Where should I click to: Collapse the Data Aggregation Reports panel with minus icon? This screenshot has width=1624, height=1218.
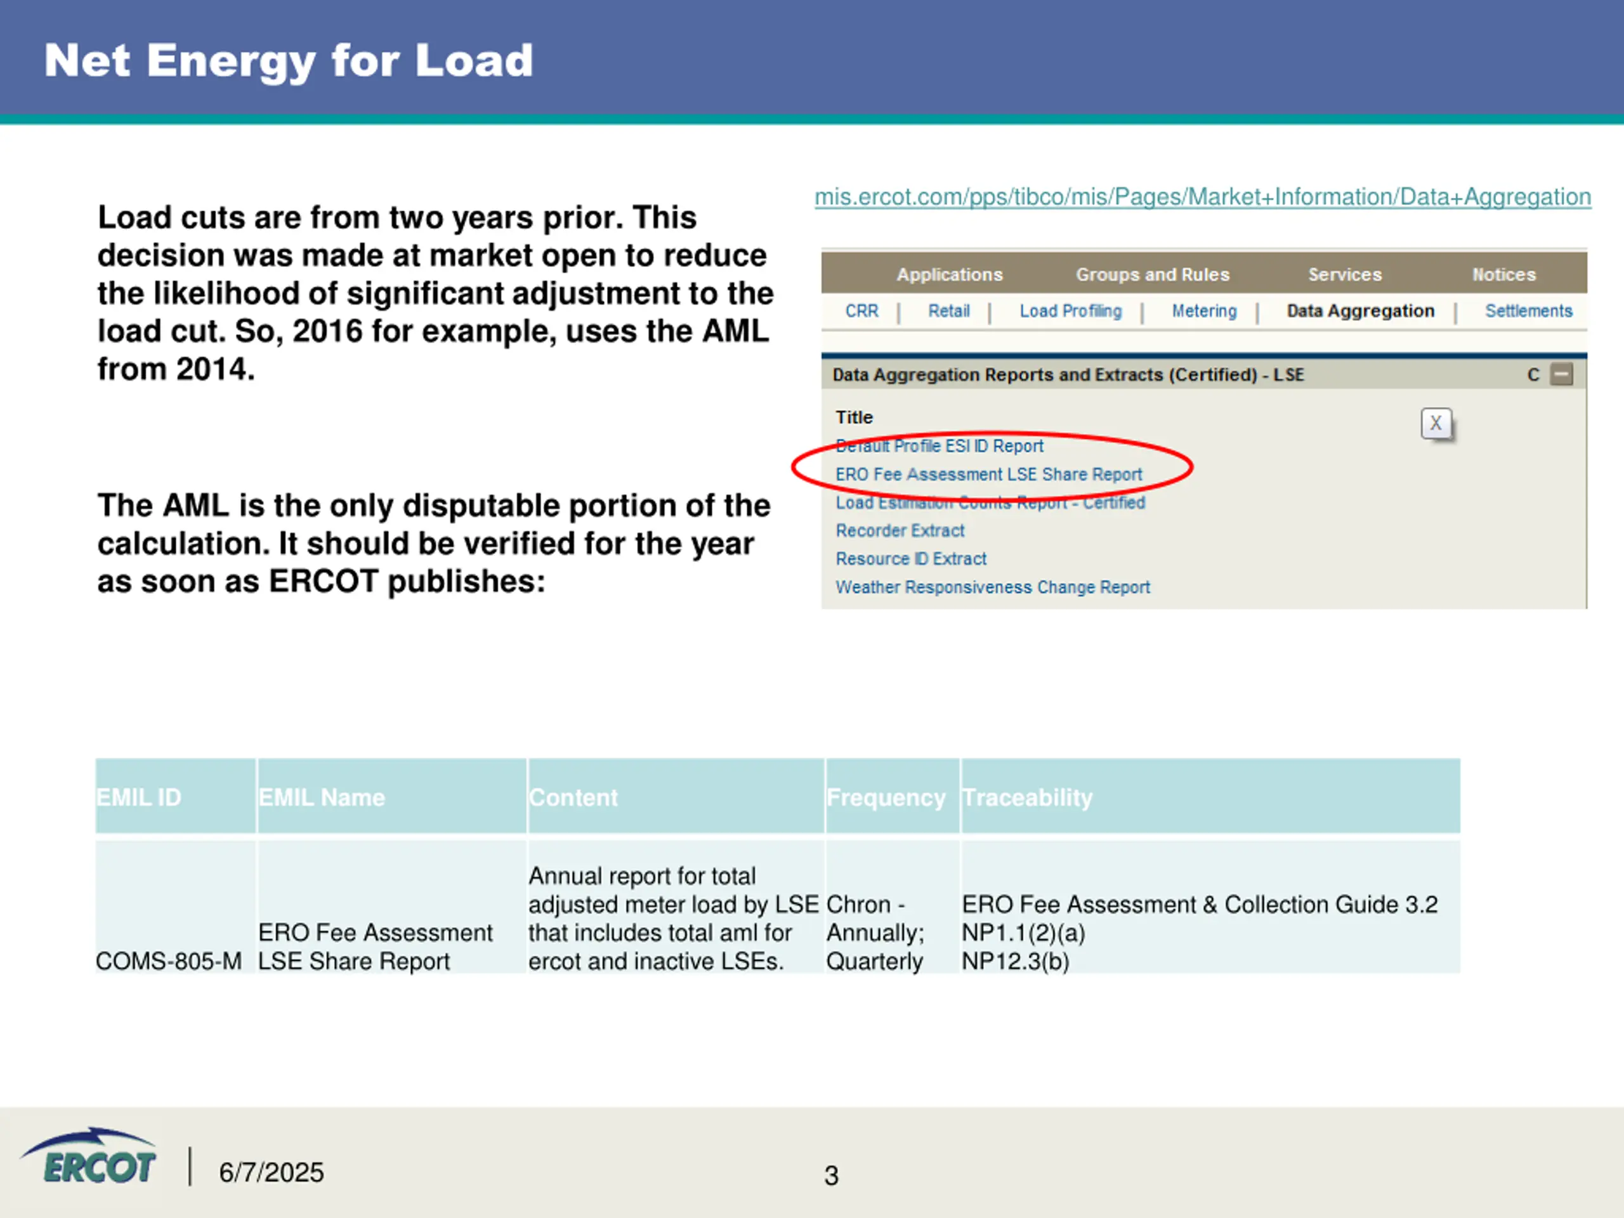point(1562,374)
